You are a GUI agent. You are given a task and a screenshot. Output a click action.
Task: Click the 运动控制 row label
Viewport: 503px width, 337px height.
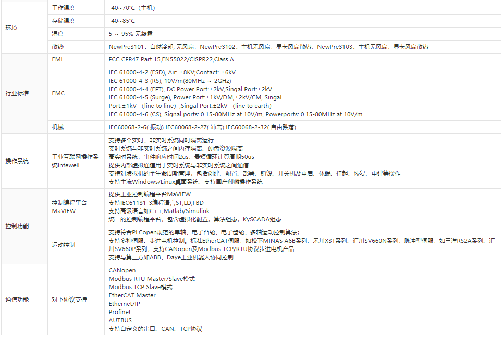[64, 245]
